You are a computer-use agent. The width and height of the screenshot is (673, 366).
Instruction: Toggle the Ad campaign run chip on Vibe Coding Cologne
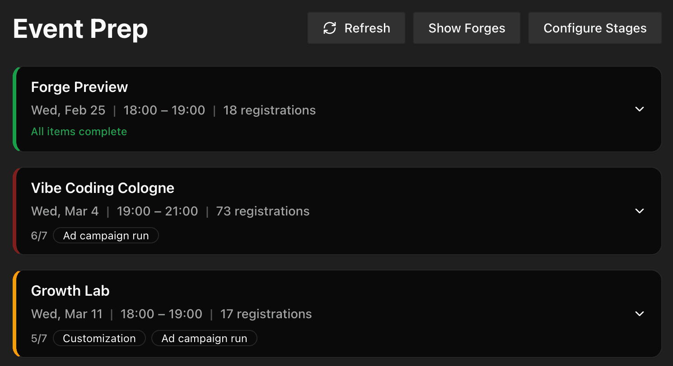pyautogui.click(x=106, y=235)
